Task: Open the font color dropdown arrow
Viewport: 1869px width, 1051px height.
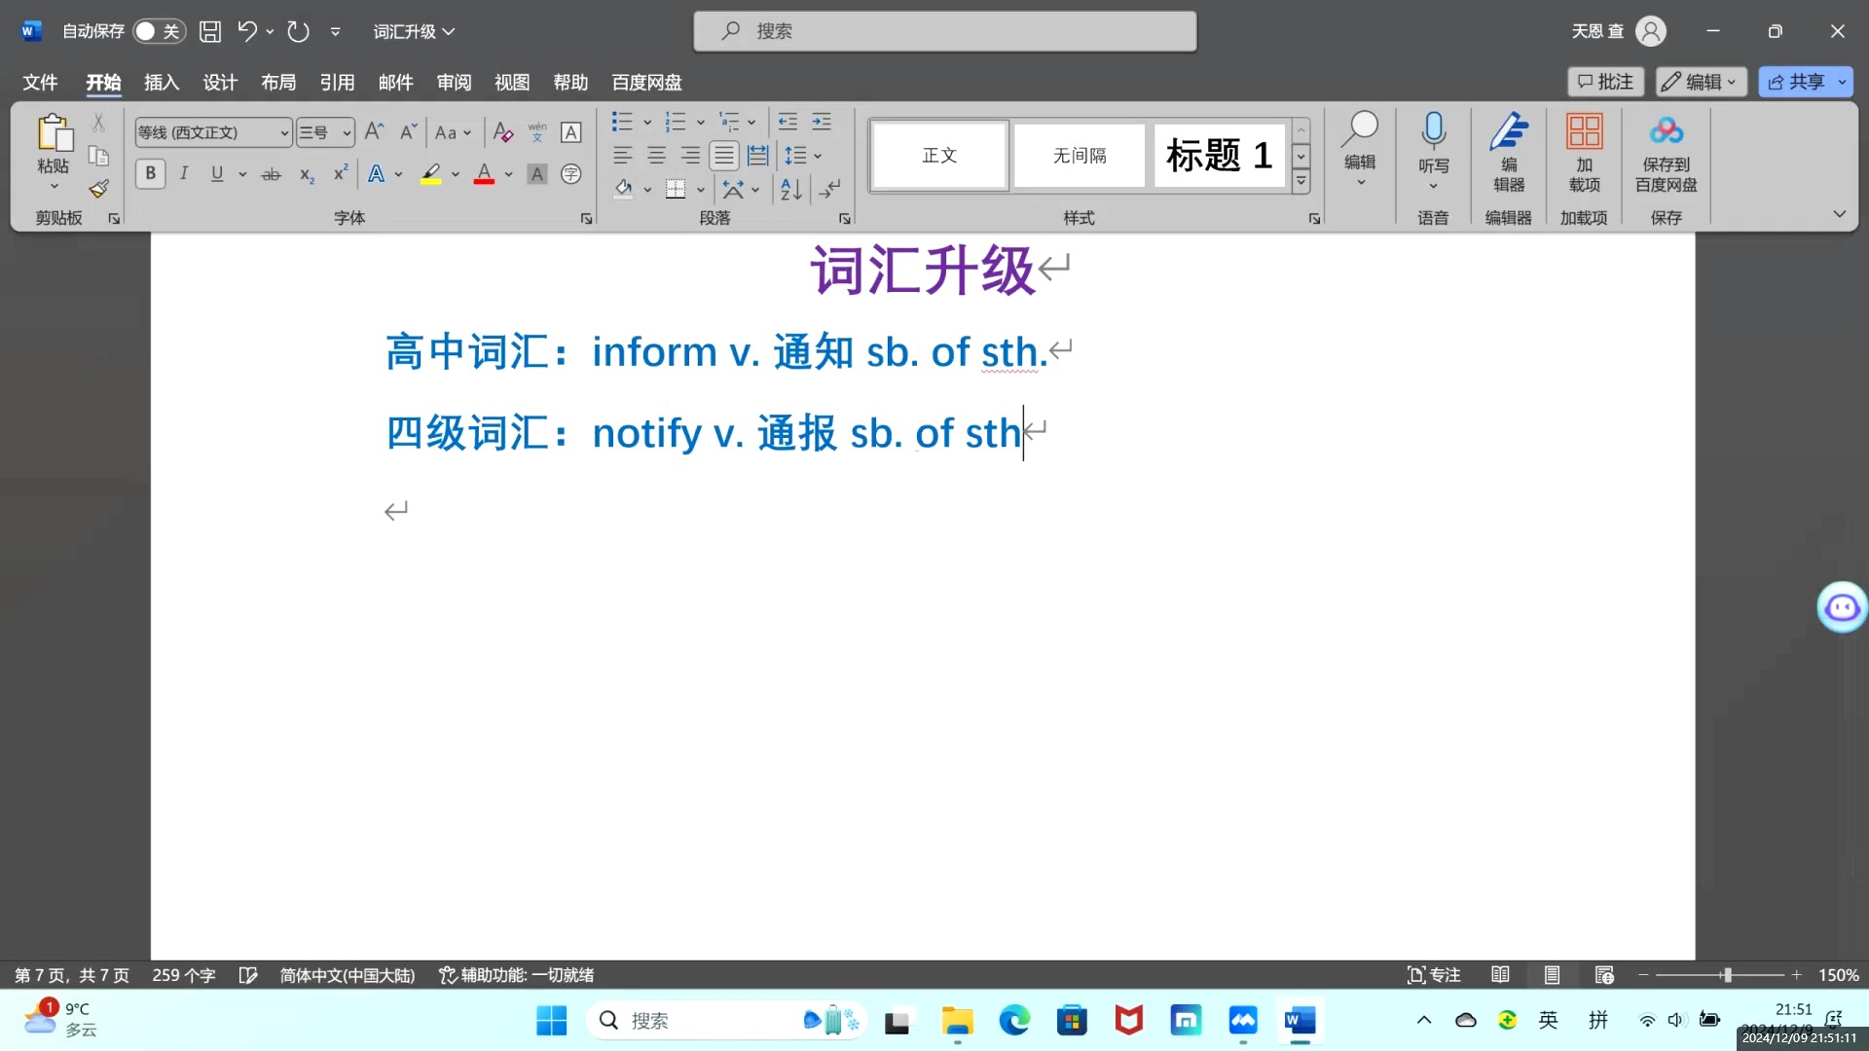Action: (508, 175)
